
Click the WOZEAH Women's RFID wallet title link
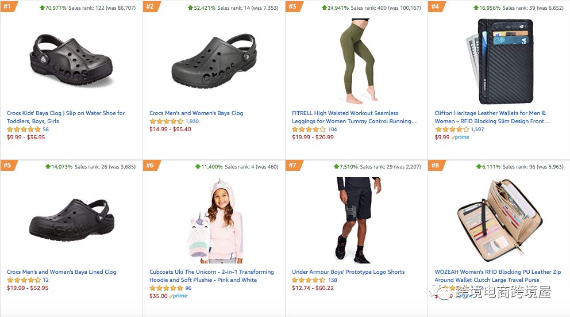[498, 276]
